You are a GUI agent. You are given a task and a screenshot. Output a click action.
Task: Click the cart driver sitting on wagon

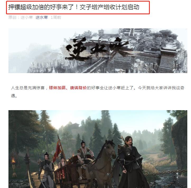click(x=84, y=159)
